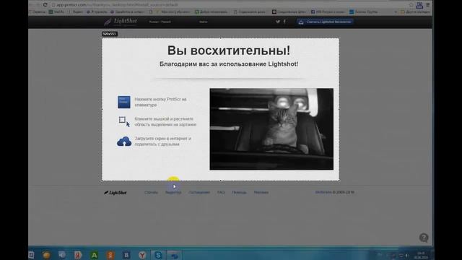Click the blue cloud upload icon
This screenshot has height=260, width=462.
coord(124,142)
